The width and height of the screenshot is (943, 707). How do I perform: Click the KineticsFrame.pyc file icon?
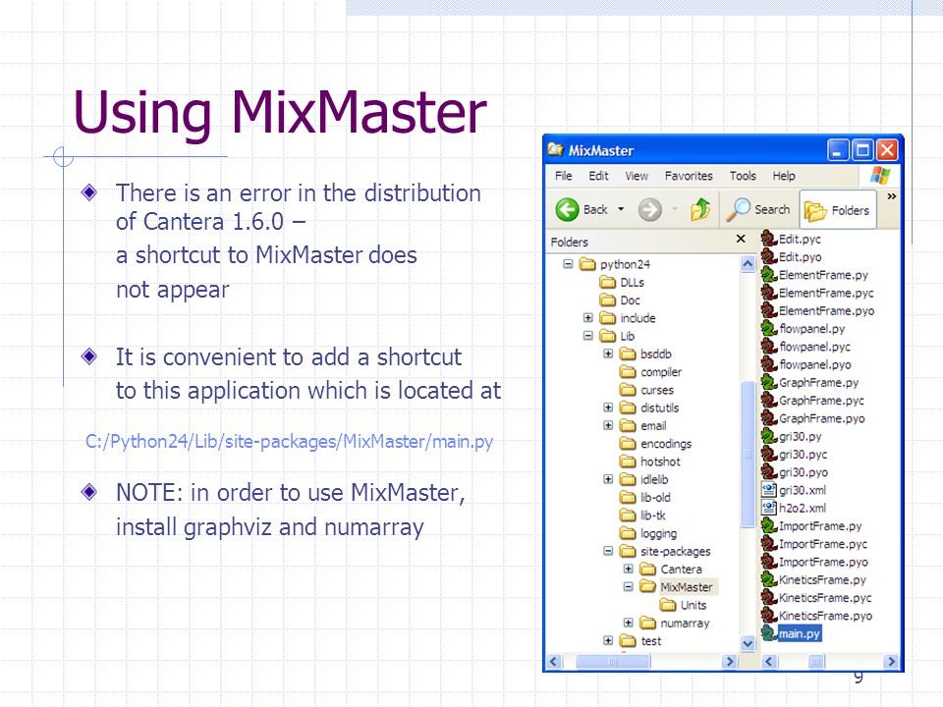(769, 598)
